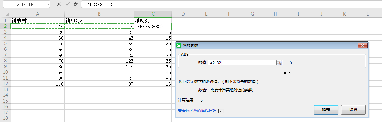Image resolution: width=382 pixels, height=122 pixels.
Task: Select column J header
Action: 321,14
